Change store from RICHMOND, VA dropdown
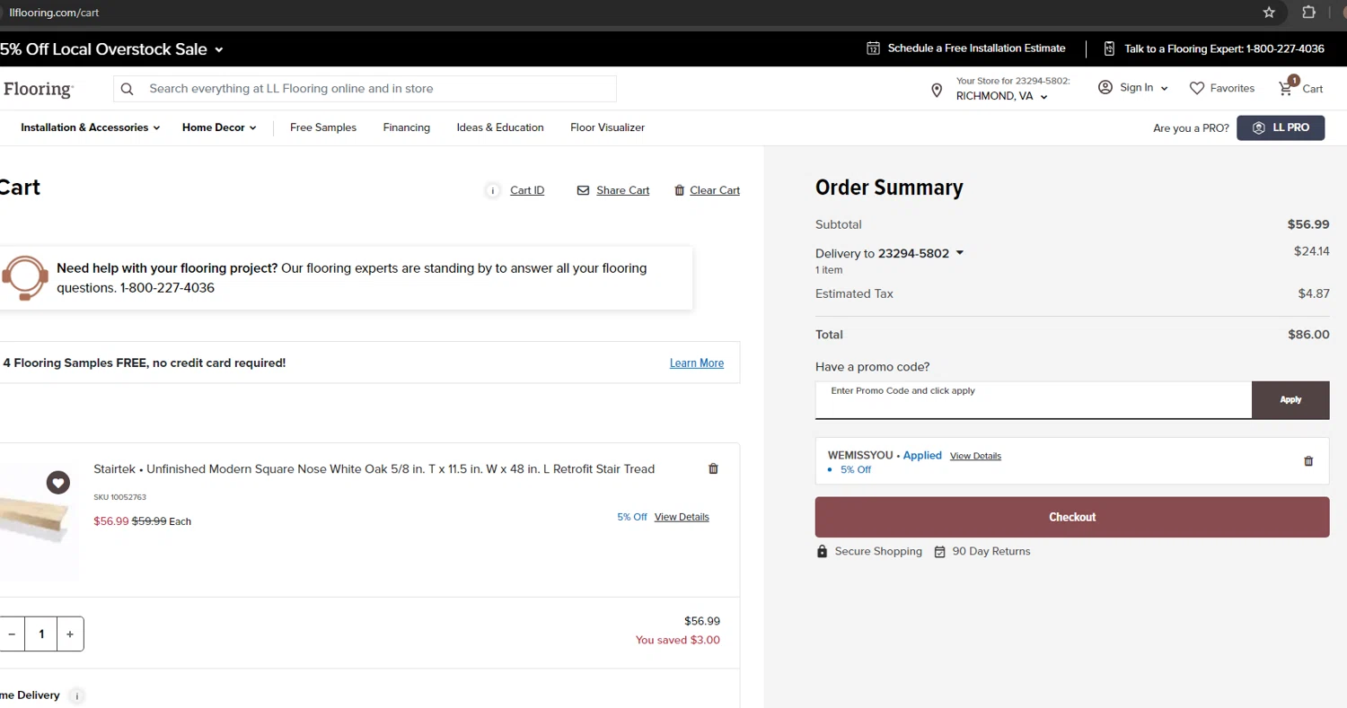Viewport: 1347px width, 708px height. (1002, 96)
